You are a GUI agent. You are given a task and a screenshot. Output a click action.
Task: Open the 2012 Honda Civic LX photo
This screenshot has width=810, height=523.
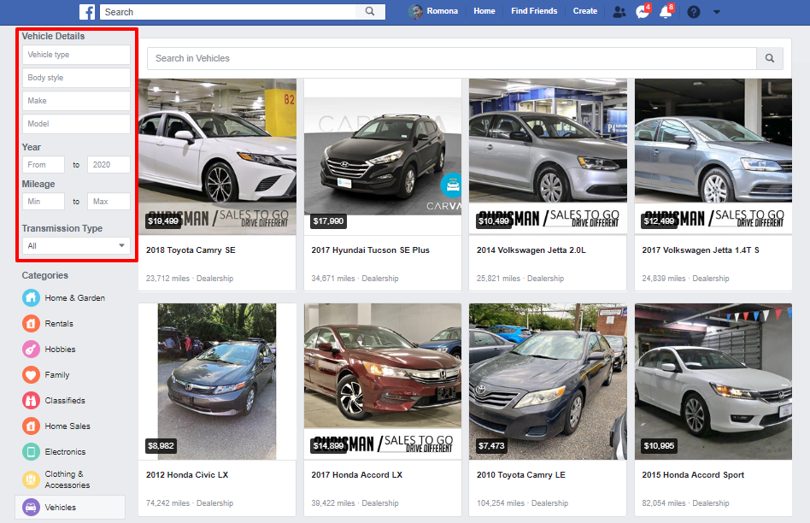pos(218,381)
